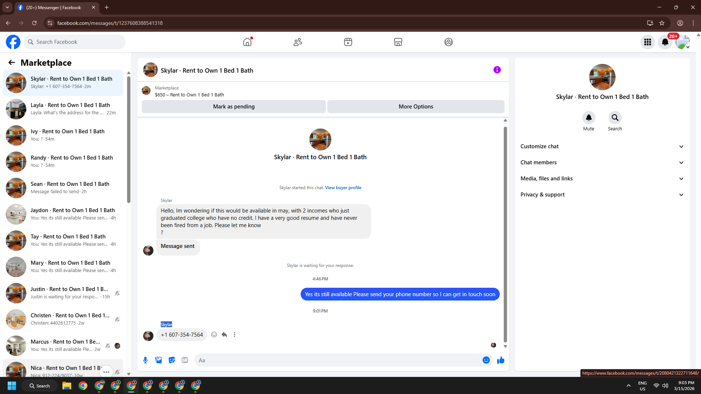
Task: Click the Skylar chat header title
Action: coord(207,70)
